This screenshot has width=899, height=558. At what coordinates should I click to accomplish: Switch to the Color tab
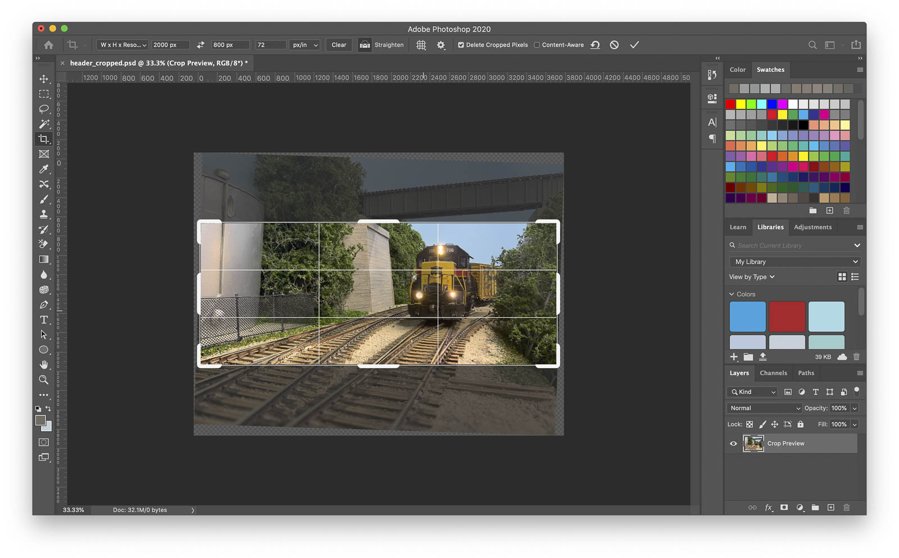click(738, 70)
